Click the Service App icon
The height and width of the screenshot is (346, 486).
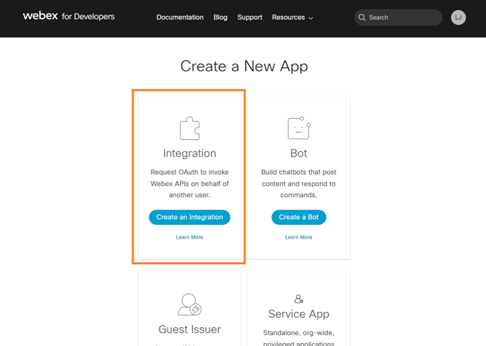(298, 299)
